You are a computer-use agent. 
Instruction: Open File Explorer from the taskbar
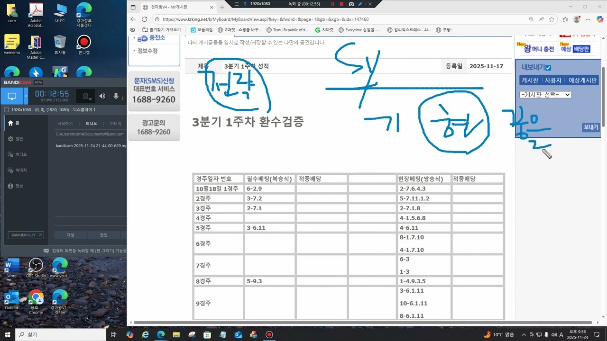pyautogui.click(x=176, y=334)
